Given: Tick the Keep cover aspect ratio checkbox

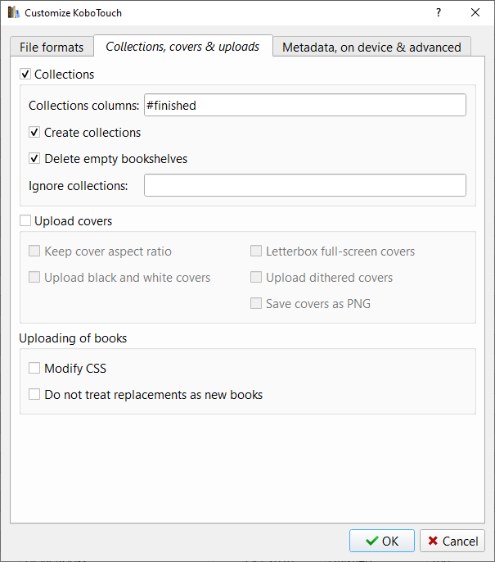Looking at the screenshot, I should point(34,252).
